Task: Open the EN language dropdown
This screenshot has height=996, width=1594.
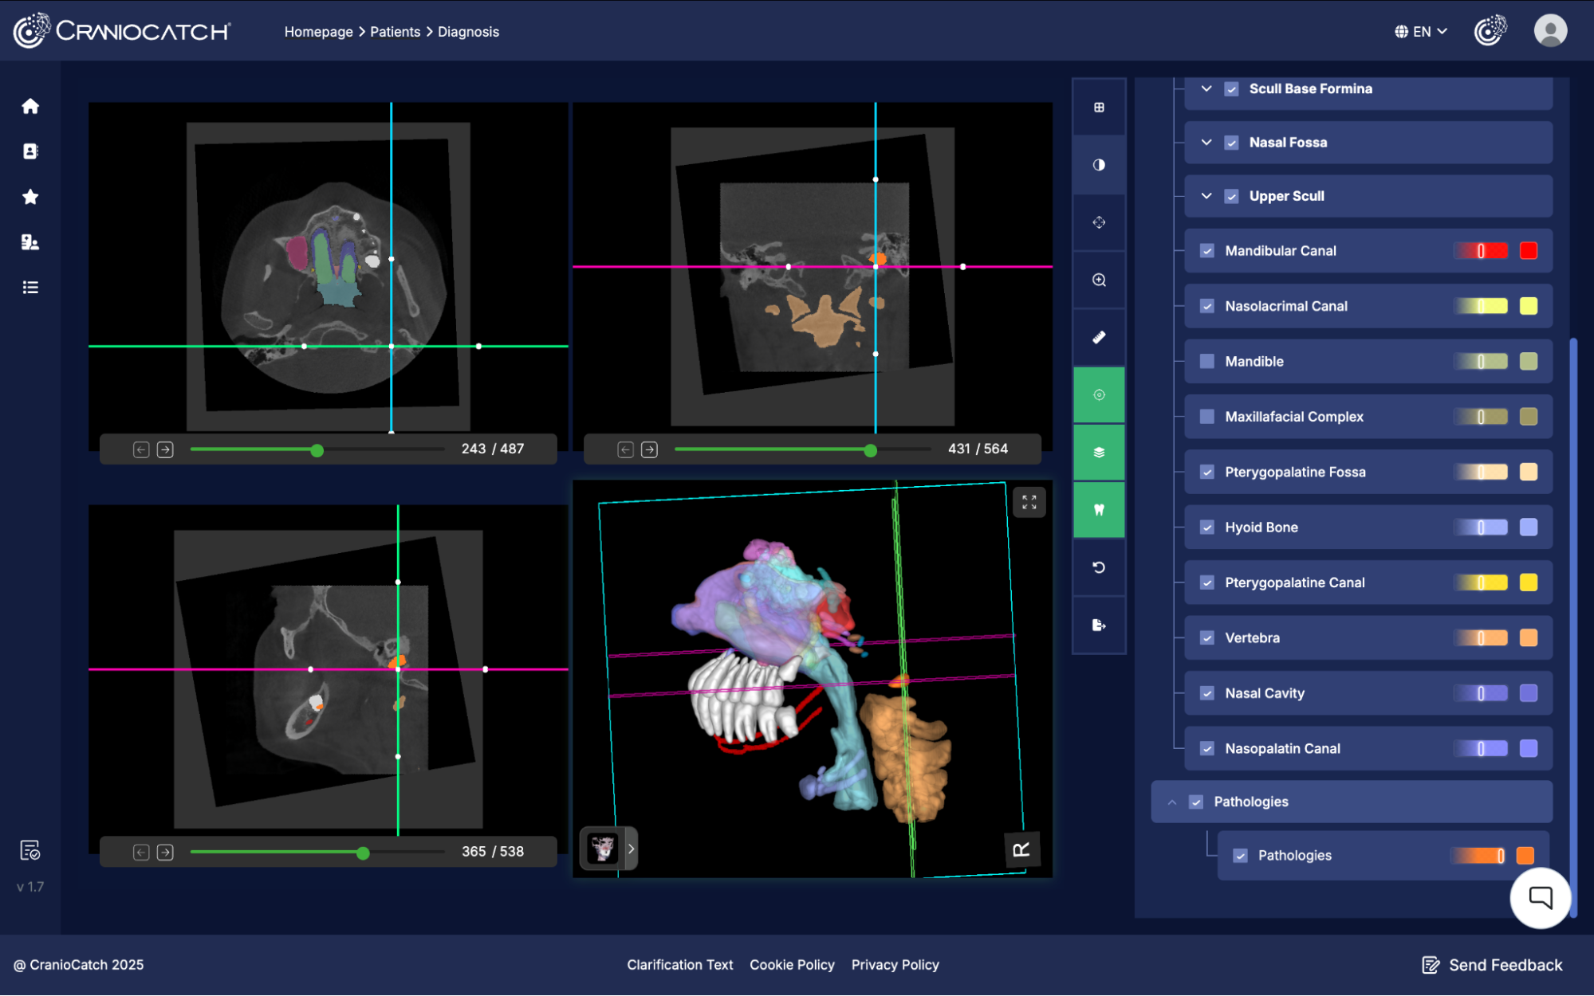Action: [1420, 32]
